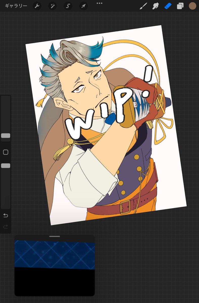
Task: Adjust the brush size slider handle
Action: pyautogui.click(x=6, y=136)
